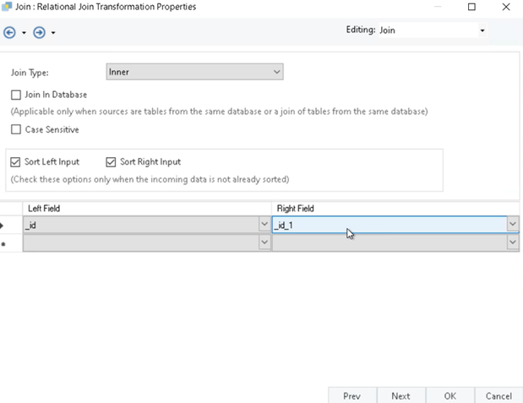Open the forward arrow history dropdown

tap(53, 33)
